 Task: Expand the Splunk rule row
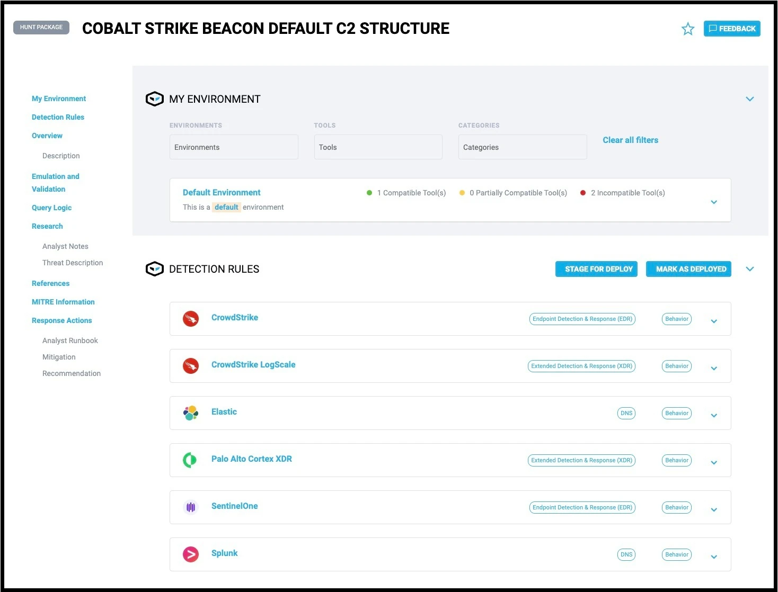(714, 557)
